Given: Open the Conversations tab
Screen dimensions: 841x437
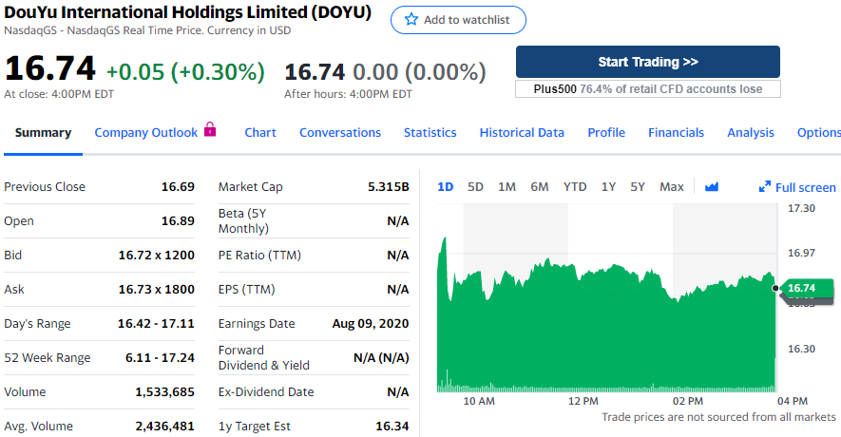Looking at the screenshot, I should pyautogui.click(x=340, y=132).
